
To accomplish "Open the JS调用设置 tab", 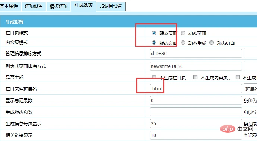I will [x=111, y=7].
